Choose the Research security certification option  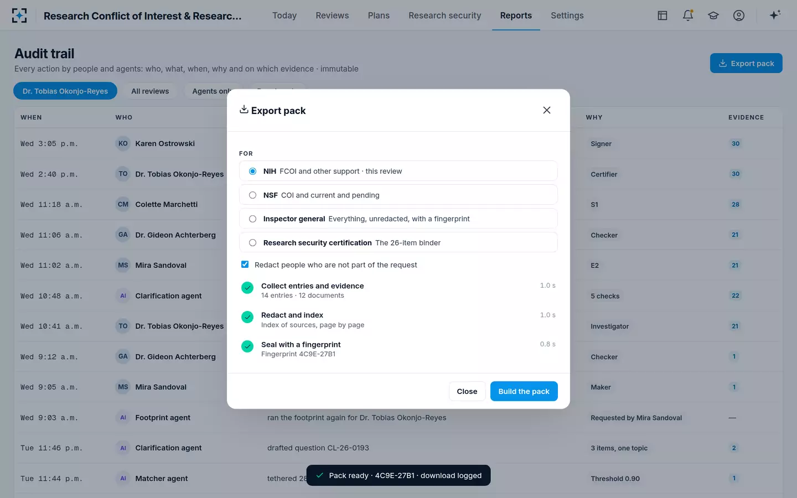(x=398, y=242)
